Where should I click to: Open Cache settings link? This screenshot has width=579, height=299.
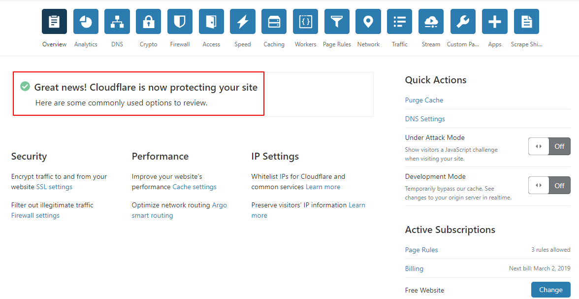194,187
